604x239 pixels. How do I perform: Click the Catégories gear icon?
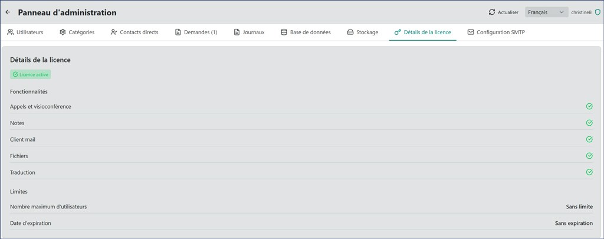[x=63, y=32]
